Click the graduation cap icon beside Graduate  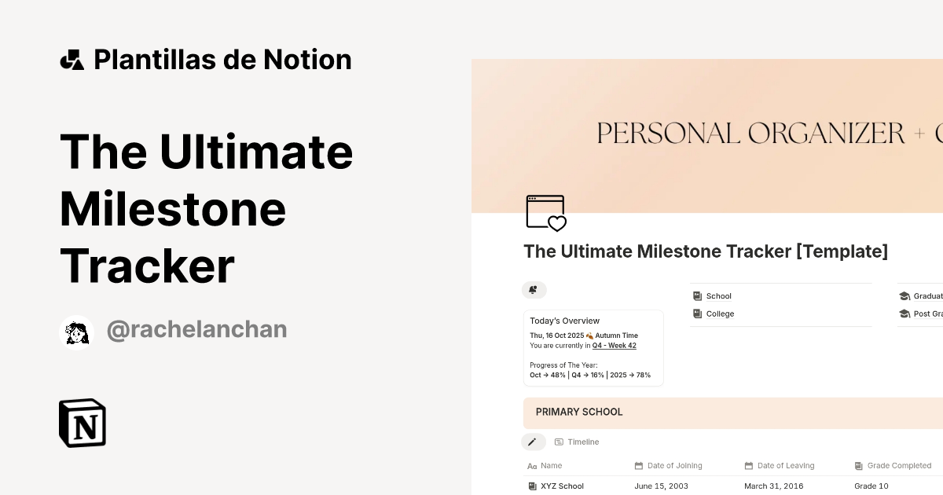[x=904, y=295]
